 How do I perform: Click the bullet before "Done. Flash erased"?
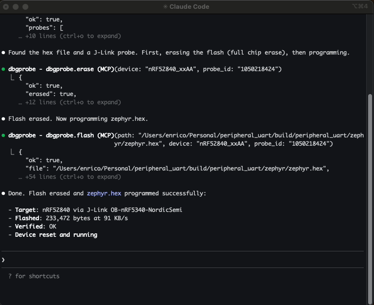(x=4, y=193)
